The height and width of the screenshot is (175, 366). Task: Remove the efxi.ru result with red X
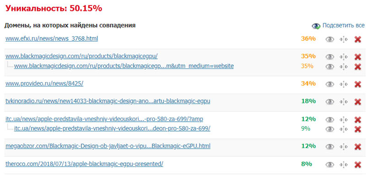click(358, 39)
